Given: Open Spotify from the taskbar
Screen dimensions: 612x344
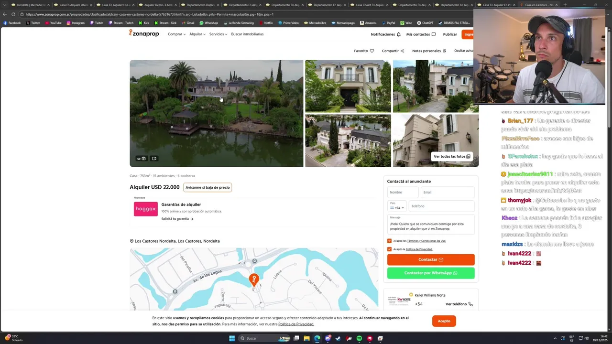Looking at the screenshot, I should pyautogui.click(x=359, y=338).
